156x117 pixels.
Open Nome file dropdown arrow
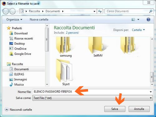[x=151, y=92]
